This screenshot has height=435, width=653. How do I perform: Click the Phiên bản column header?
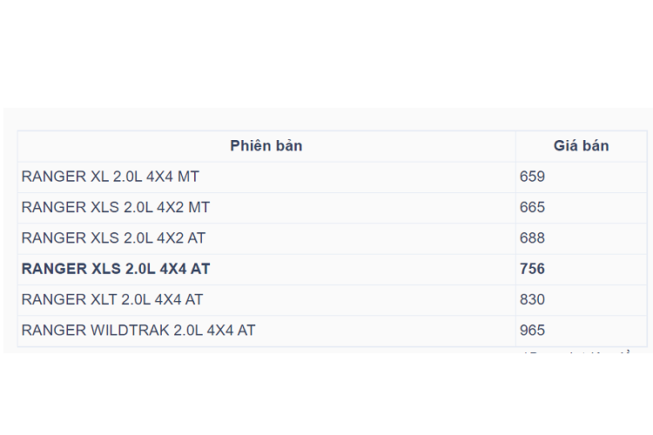coord(266,146)
